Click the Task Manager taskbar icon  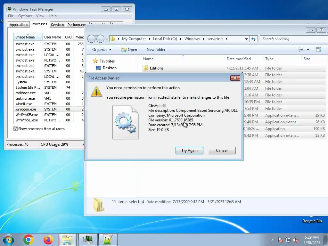click(x=88, y=240)
